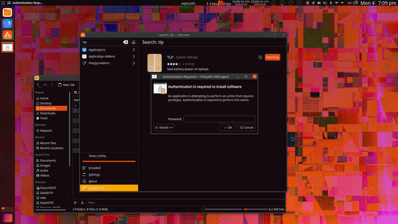Click the Installing button for TLP

point(273,58)
